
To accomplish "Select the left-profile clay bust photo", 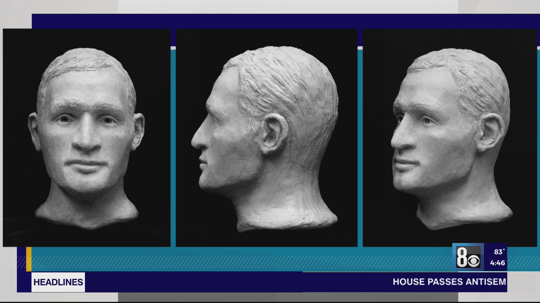I will click(x=266, y=137).
